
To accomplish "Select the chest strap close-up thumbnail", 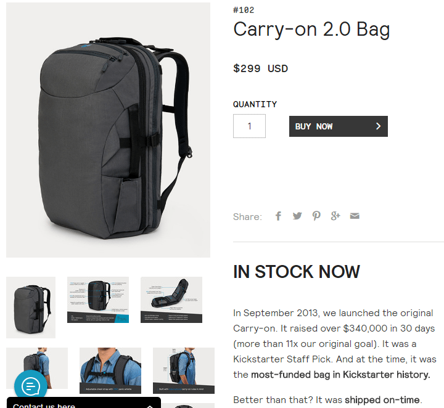I will (x=110, y=370).
